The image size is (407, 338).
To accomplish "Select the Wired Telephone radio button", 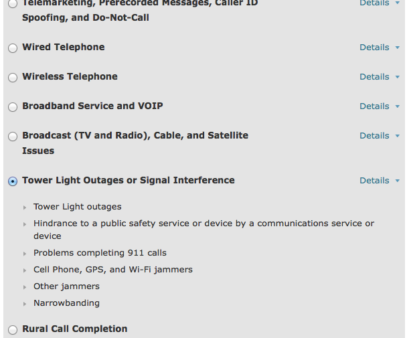I will 13,48.
